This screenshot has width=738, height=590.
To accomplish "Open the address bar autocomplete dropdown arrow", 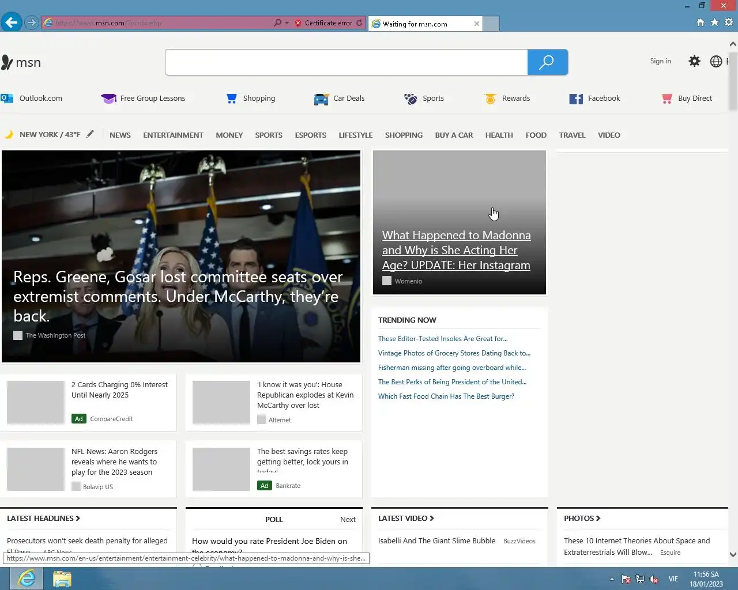I will tap(287, 23).
